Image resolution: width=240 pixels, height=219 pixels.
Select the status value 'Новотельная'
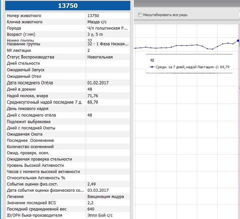100,57
